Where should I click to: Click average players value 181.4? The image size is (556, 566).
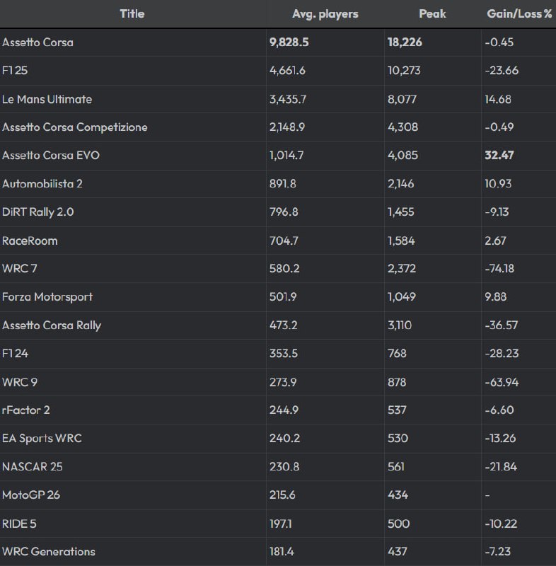tap(282, 552)
